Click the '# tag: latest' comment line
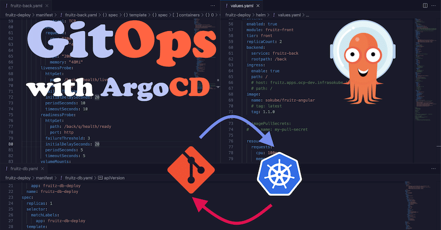Viewport: 441px width, 230px height. tap(266, 106)
